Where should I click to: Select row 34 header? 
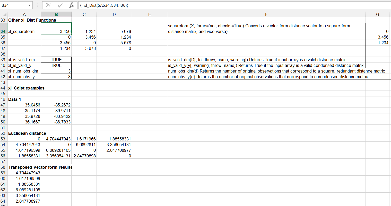(3, 31)
